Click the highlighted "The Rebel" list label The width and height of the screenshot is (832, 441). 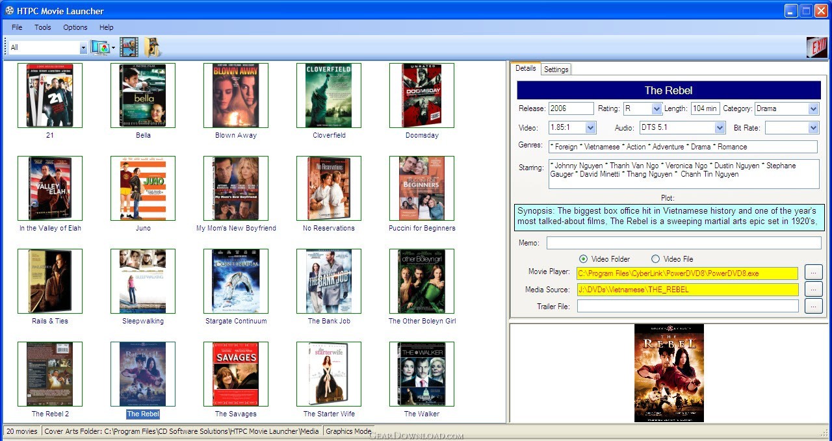point(143,414)
